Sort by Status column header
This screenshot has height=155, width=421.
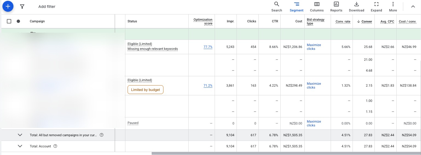coord(132,21)
